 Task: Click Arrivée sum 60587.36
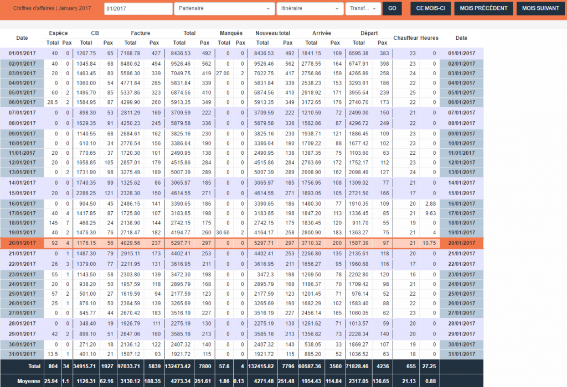[x=310, y=366]
